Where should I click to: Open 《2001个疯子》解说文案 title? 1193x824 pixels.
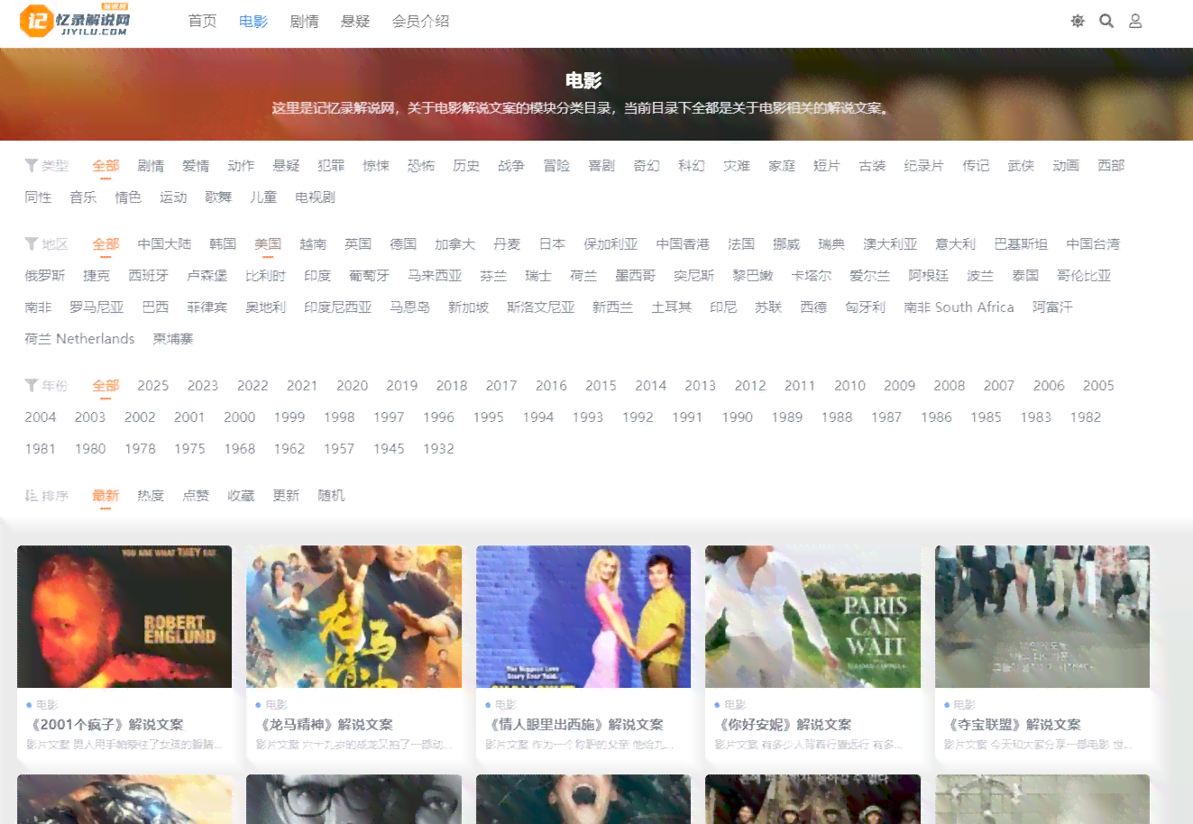[x=107, y=725]
